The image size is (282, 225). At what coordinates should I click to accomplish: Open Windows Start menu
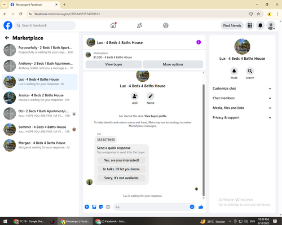tap(5, 222)
